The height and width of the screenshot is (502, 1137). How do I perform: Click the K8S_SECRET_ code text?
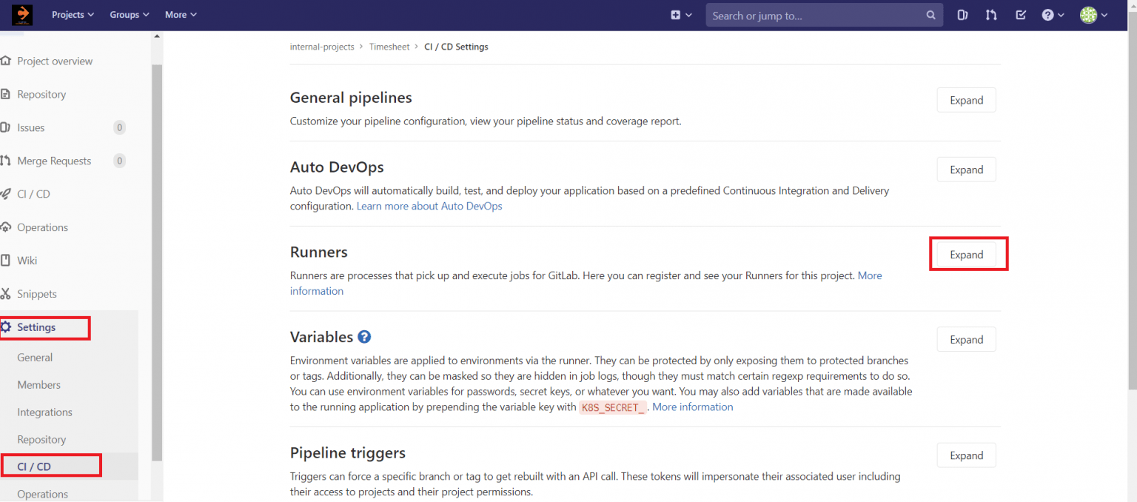(x=613, y=407)
